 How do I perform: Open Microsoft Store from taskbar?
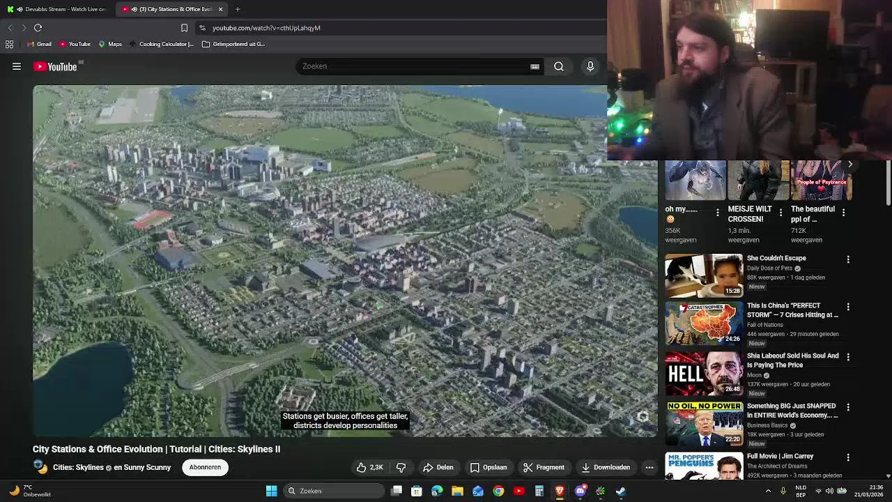coord(417,491)
